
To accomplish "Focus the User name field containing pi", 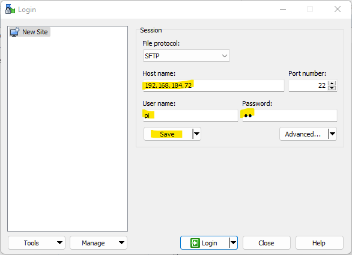I will tap(190, 115).
